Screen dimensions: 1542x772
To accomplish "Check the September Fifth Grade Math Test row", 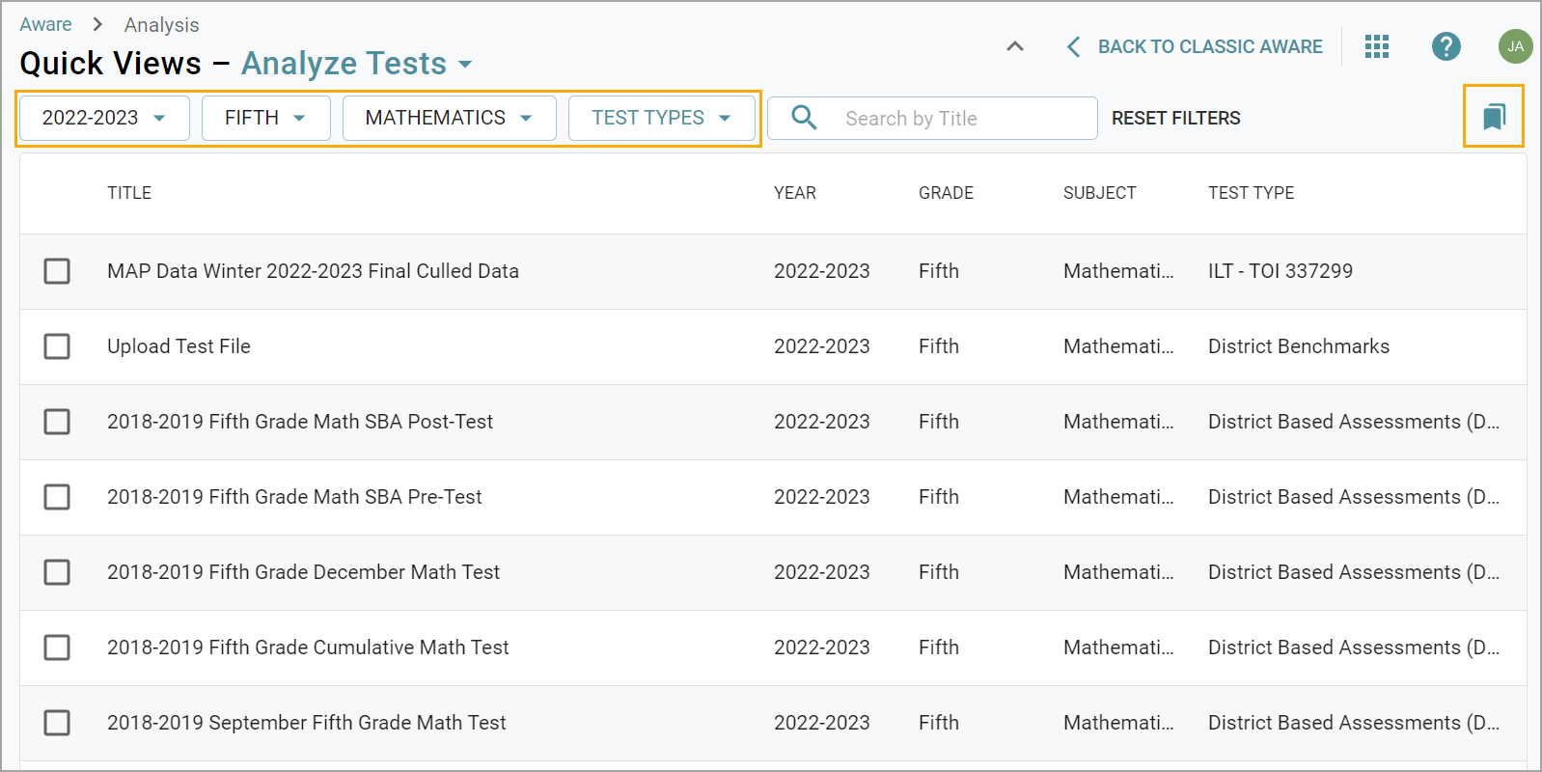I will [x=57, y=723].
